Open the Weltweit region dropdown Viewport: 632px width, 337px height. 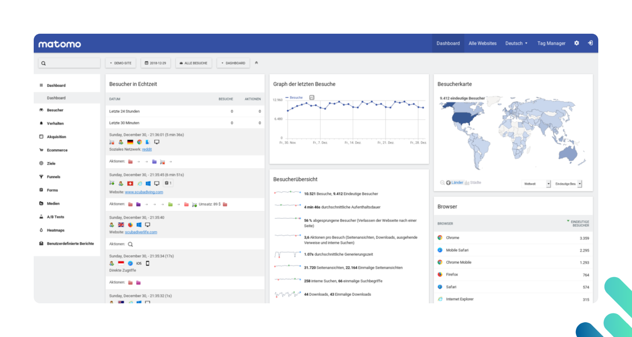[x=536, y=184]
